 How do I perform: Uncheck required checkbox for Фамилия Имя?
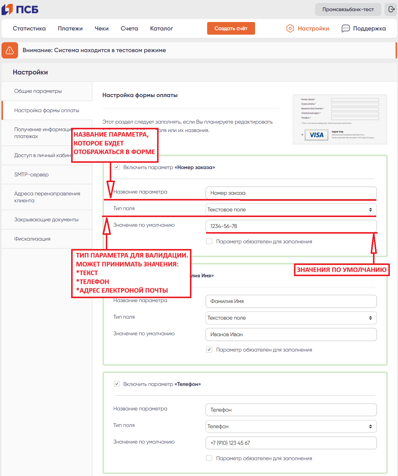pos(209,350)
